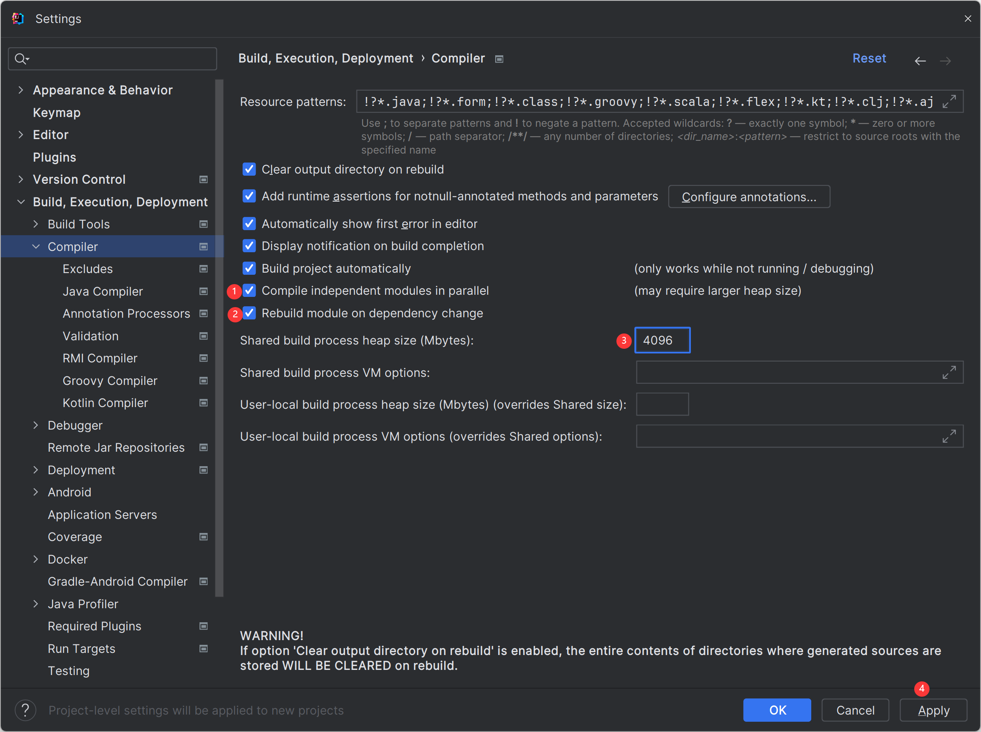Click the project icon beside Gradle-Android Compiler
Image resolution: width=981 pixels, height=732 pixels.
click(203, 581)
